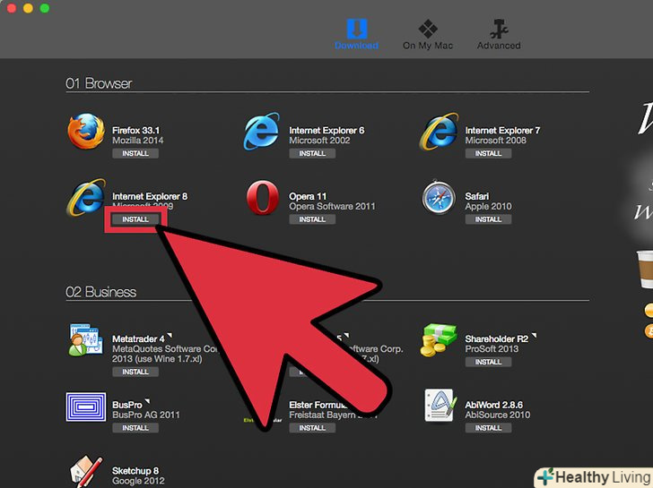Click the Safari compass icon
Screen dimensions: 653x488
click(439, 198)
